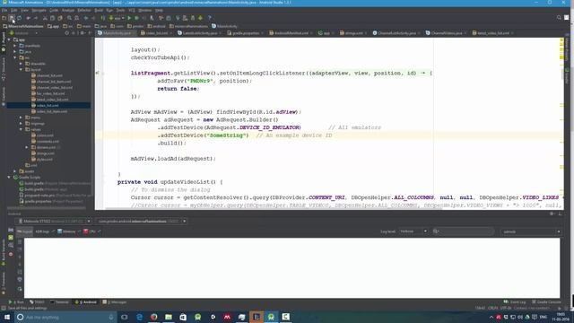Open the Navigate menu
The width and height of the screenshot is (574, 323).
[39, 10]
